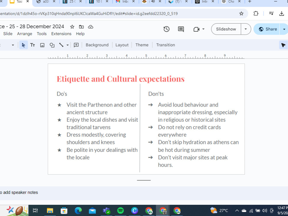
Task: Click bullet 'Do not rely on credit cards everywhere'
Action: coord(190,131)
